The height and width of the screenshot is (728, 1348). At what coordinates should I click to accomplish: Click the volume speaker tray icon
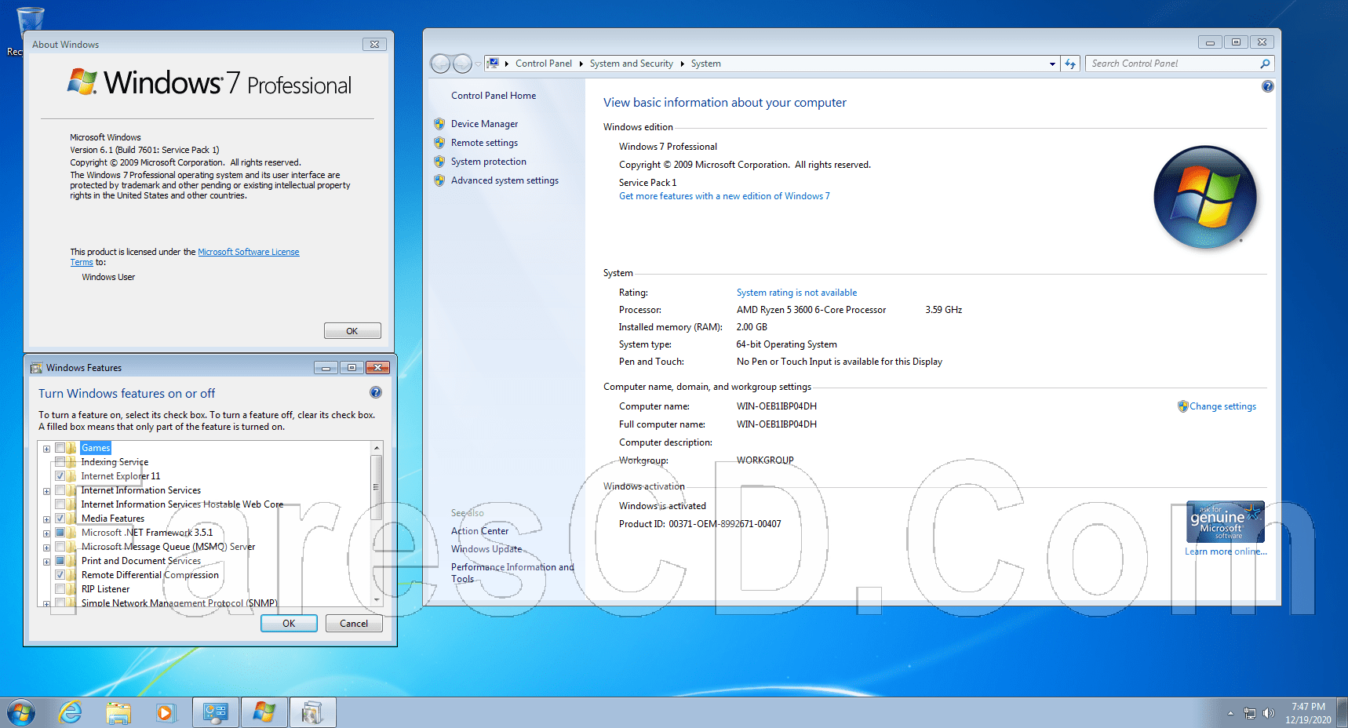pos(1269,713)
